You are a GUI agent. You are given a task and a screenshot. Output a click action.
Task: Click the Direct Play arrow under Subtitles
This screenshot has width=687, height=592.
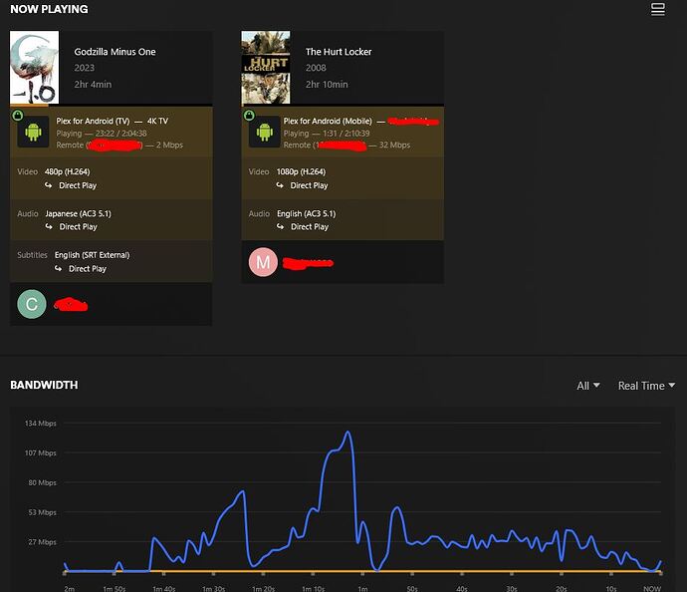coord(58,268)
